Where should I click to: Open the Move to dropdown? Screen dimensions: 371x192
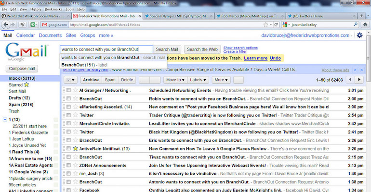(x=174, y=80)
